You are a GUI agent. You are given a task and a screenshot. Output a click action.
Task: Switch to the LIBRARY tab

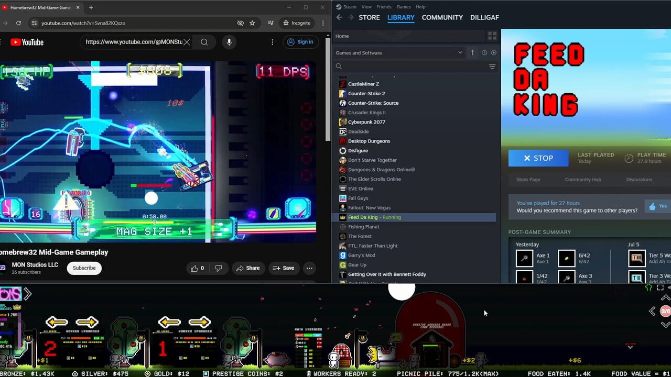(401, 17)
